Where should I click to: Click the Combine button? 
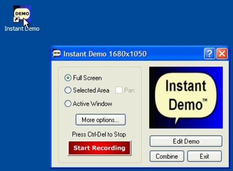(167, 156)
